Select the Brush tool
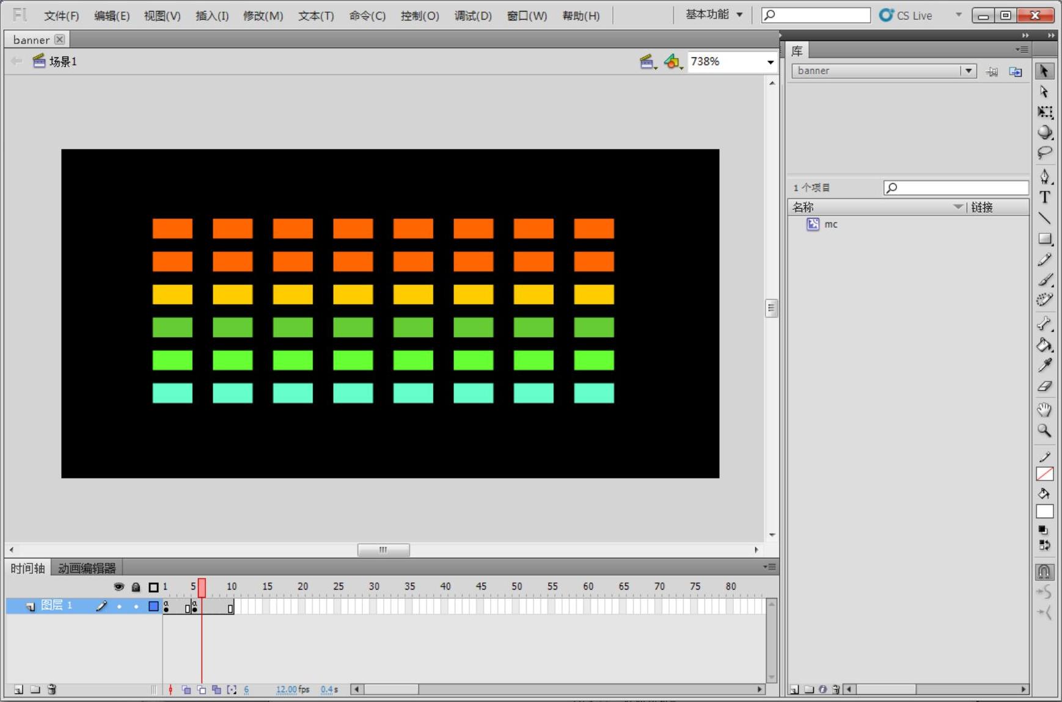The height and width of the screenshot is (702, 1062). pyautogui.click(x=1044, y=280)
